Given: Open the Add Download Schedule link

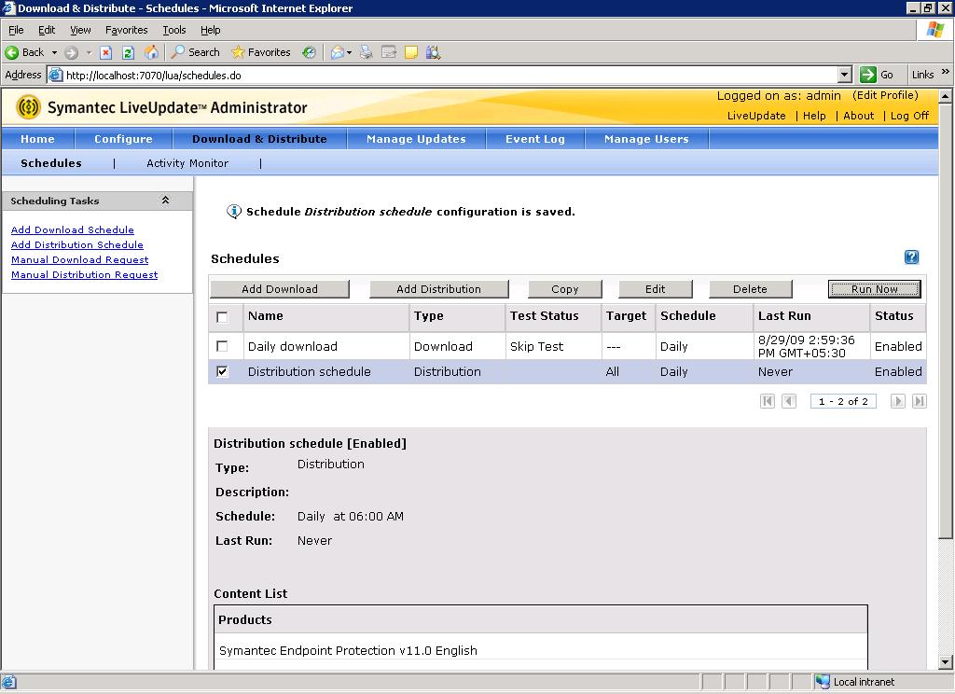Looking at the screenshot, I should point(73,229).
